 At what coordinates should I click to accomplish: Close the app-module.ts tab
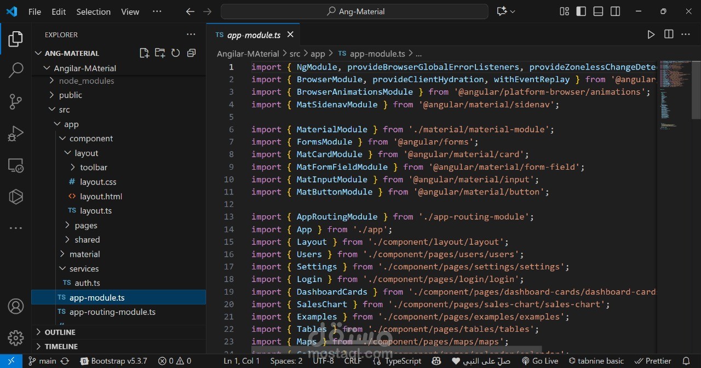click(290, 34)
